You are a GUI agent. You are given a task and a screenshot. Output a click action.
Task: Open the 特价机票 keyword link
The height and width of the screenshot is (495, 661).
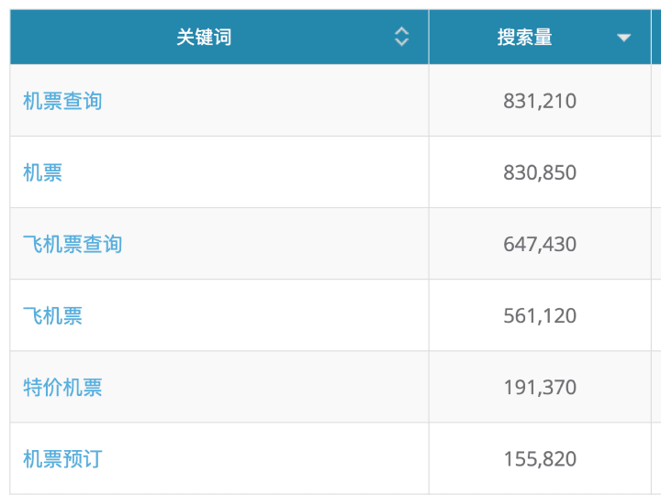click(62, 387)
